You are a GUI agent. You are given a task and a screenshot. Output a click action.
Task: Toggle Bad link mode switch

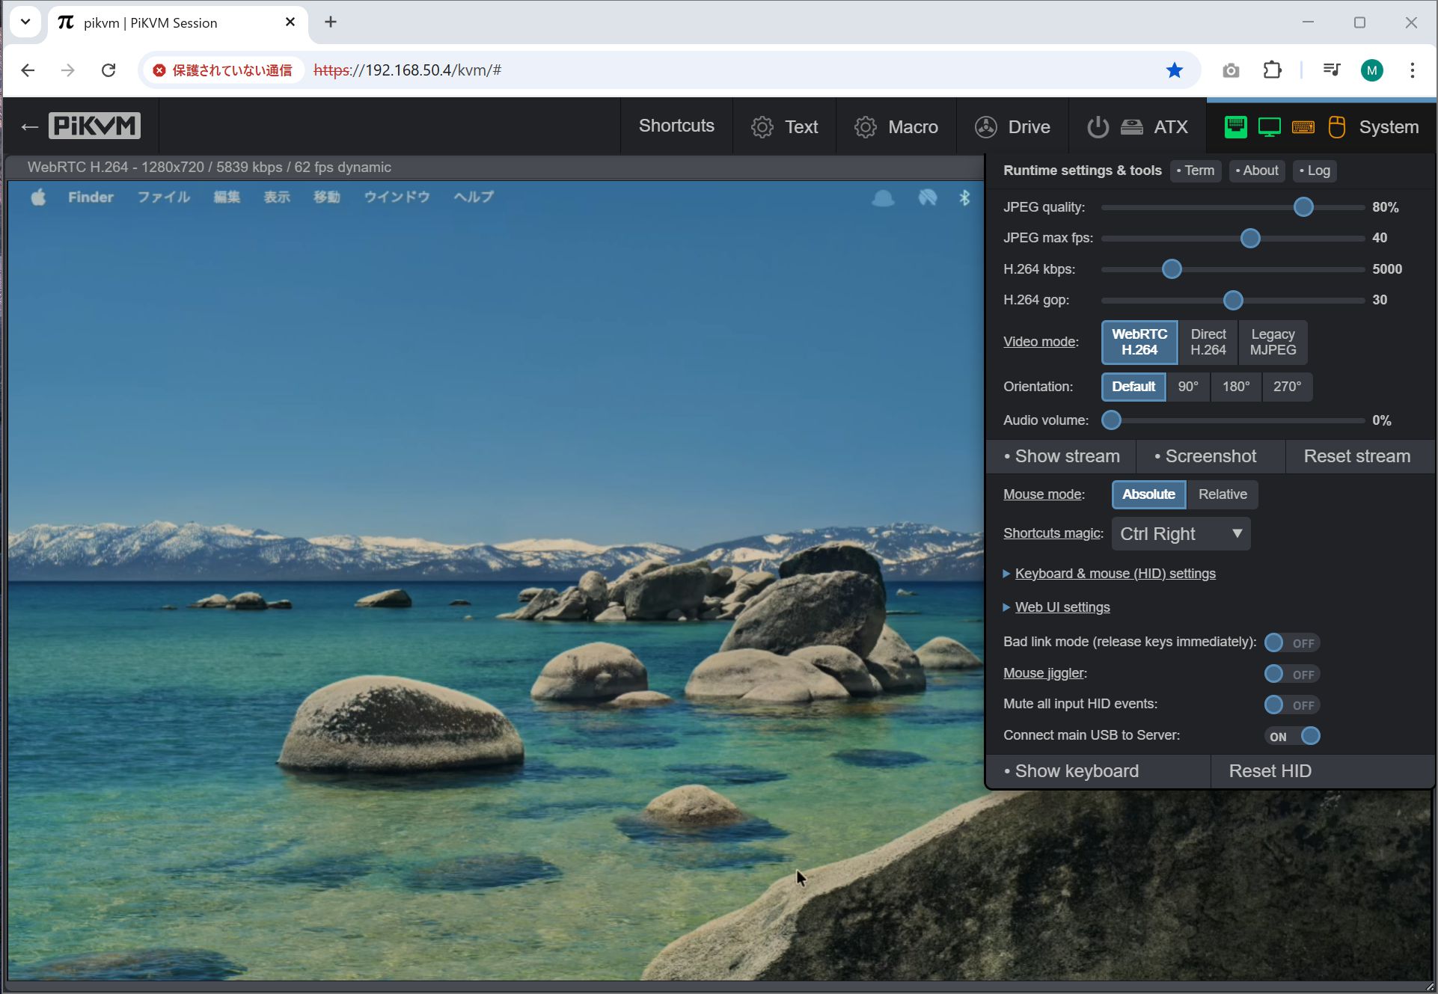pos(1291,642)
